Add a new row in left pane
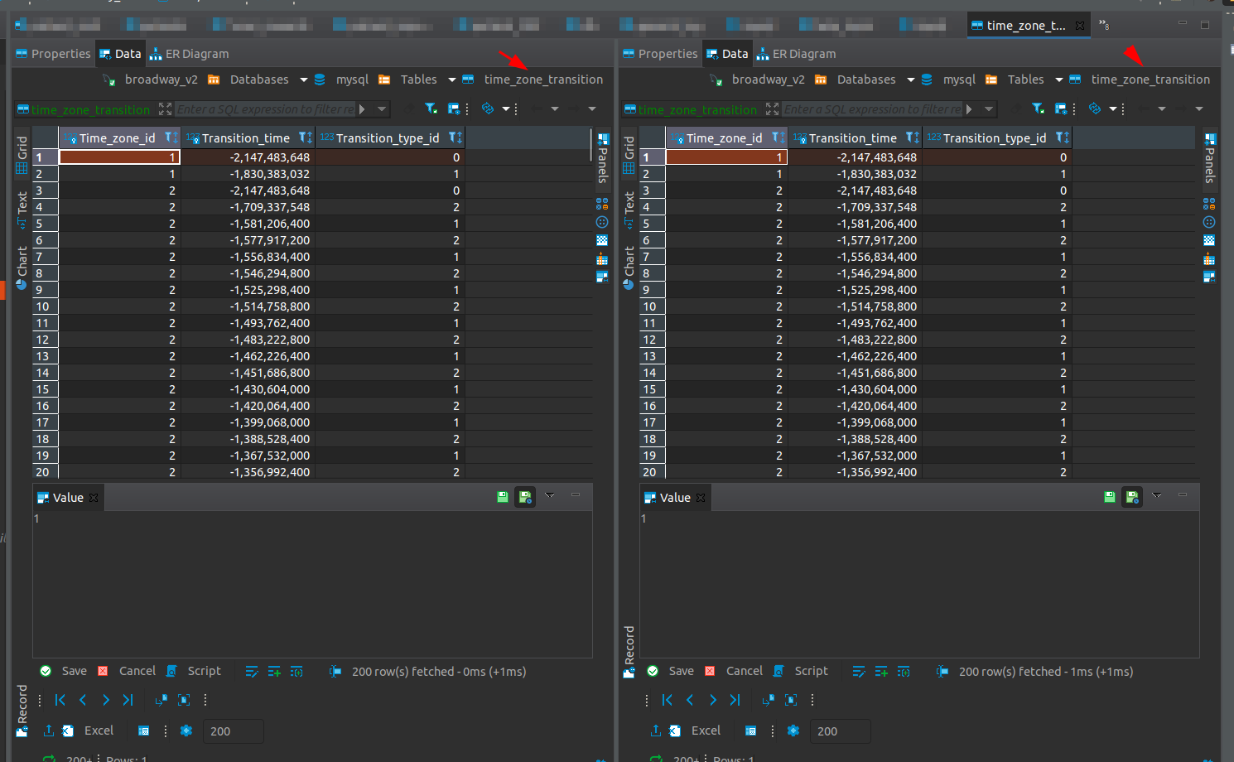 (x=274, y=672)
